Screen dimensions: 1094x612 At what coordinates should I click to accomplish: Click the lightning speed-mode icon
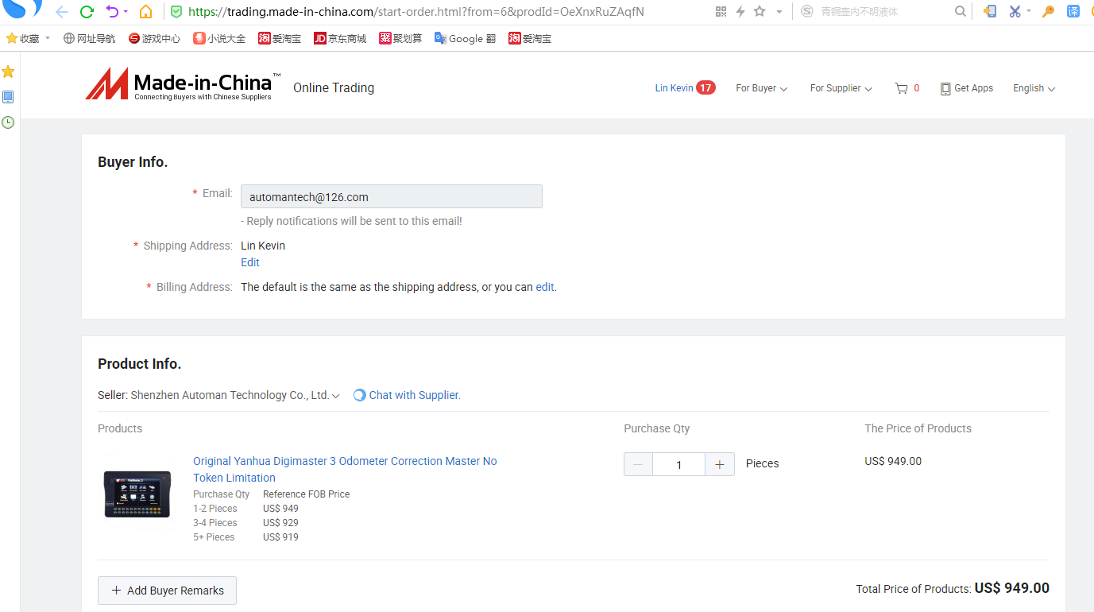click(x=740, y=12)
